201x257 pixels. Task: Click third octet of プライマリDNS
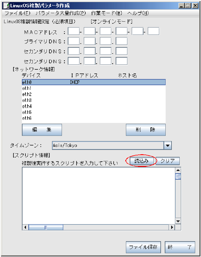pyautogui.click(x=106, y=41)
